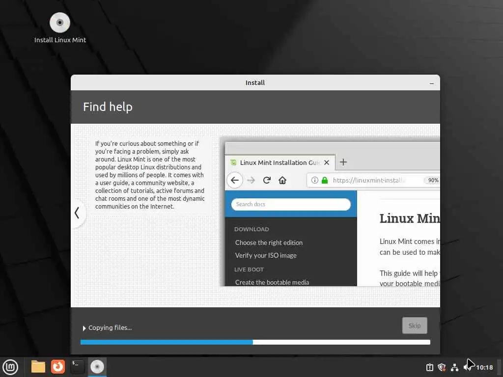Expand the Copying files details triangle
The width and height of the screenshot is (503, 377).
point(84,328)
